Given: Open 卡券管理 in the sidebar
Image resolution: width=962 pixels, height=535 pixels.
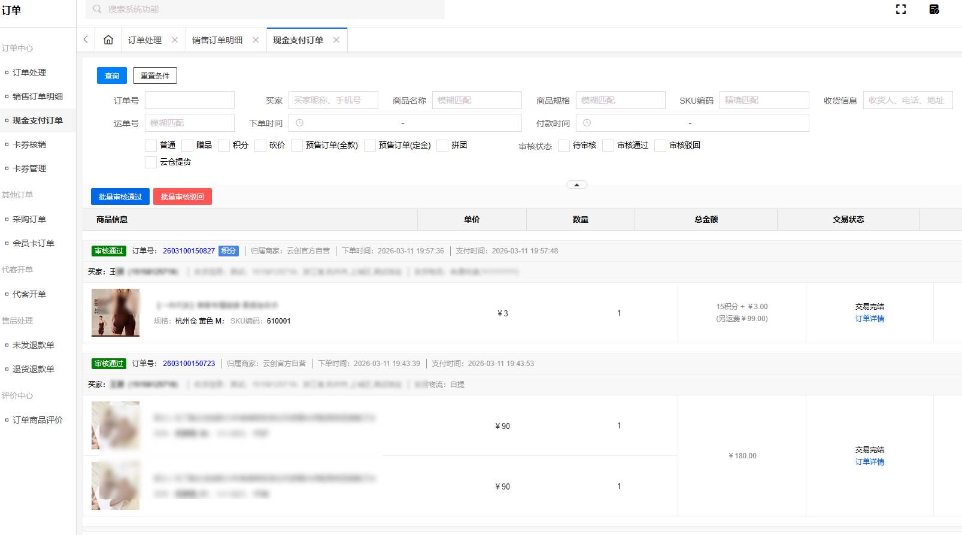Looking at the screenshot, I should pyautogui.click(x=29, y=168).
